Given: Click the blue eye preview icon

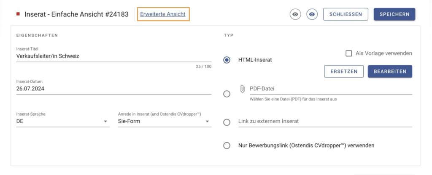Looking at the screenshot, I should click(312, 14).
